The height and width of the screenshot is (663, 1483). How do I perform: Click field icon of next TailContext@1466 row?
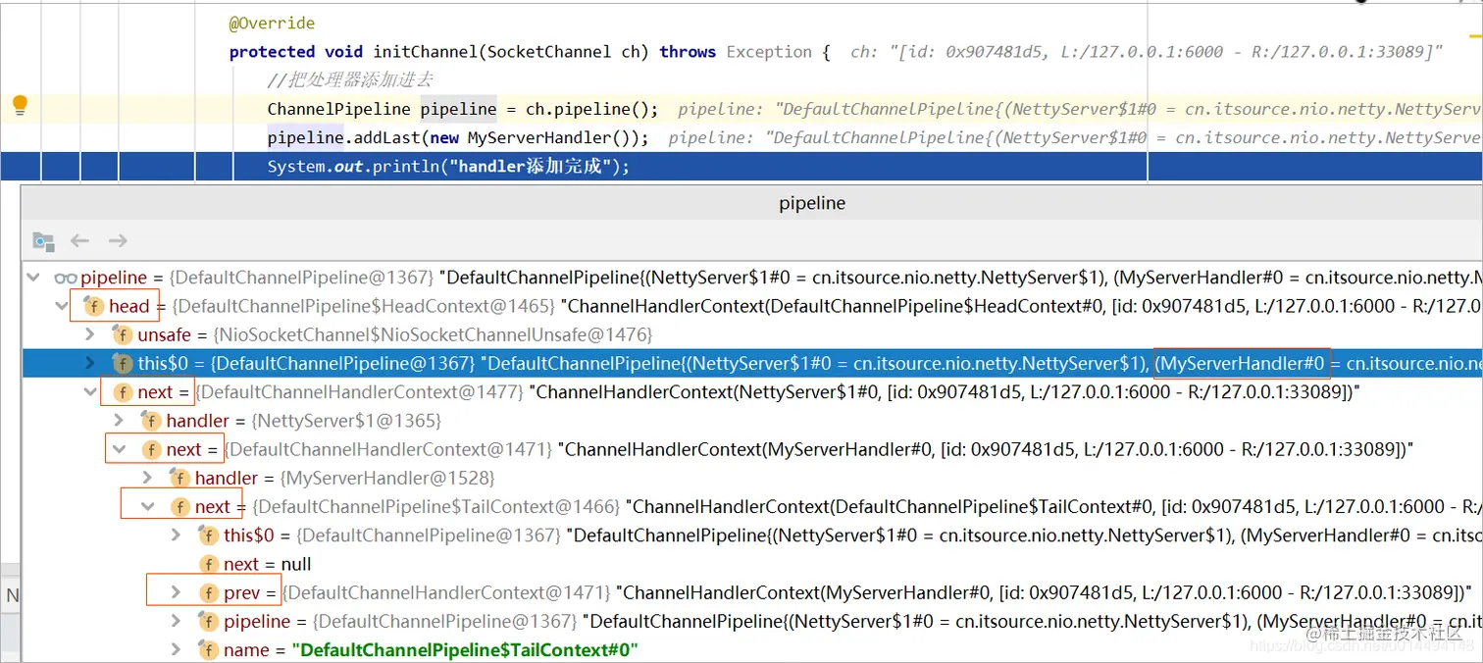click(x=180, y=507)
